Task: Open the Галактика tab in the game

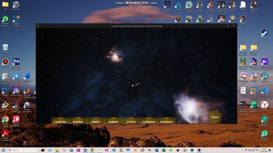Action: click(60, 121)
